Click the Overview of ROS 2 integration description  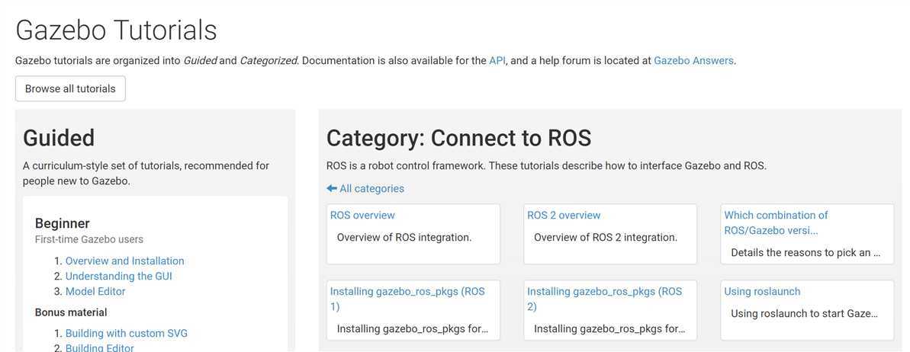(x=606, y=237)
